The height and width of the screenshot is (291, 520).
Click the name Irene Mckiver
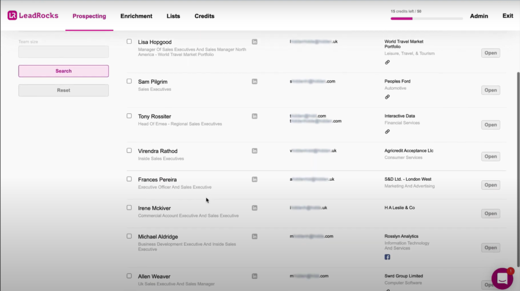tap(154, 208)
